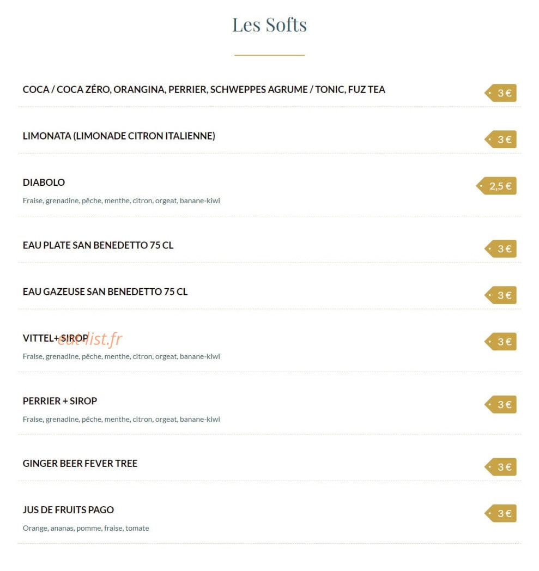Click the Limonata 3 € price tag

coord(500,139)
